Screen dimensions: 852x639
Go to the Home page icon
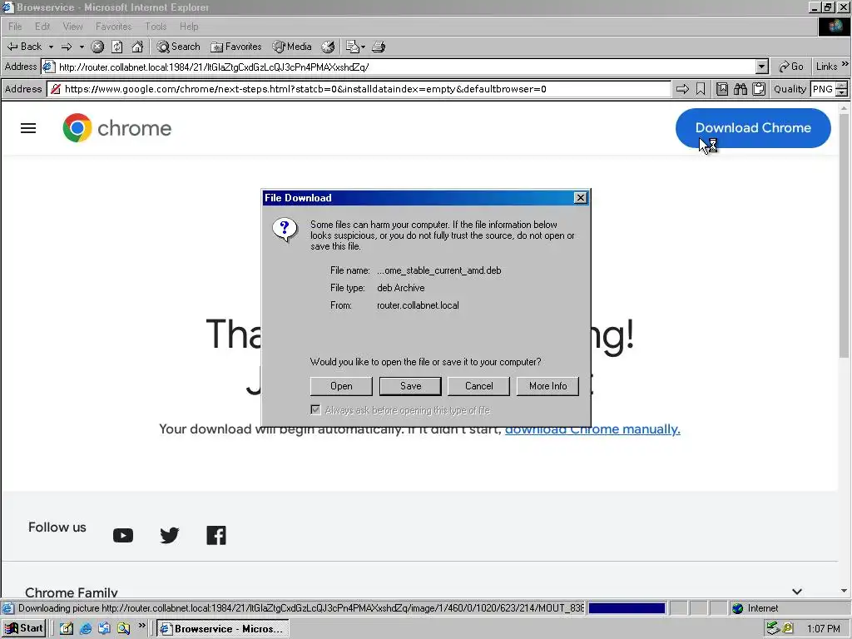click(137, 47)
